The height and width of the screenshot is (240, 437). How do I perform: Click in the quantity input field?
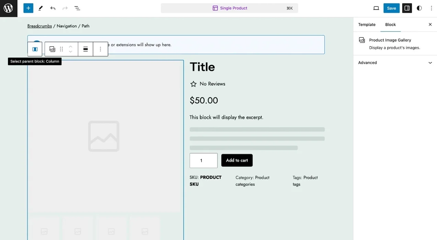coord(203,160)
